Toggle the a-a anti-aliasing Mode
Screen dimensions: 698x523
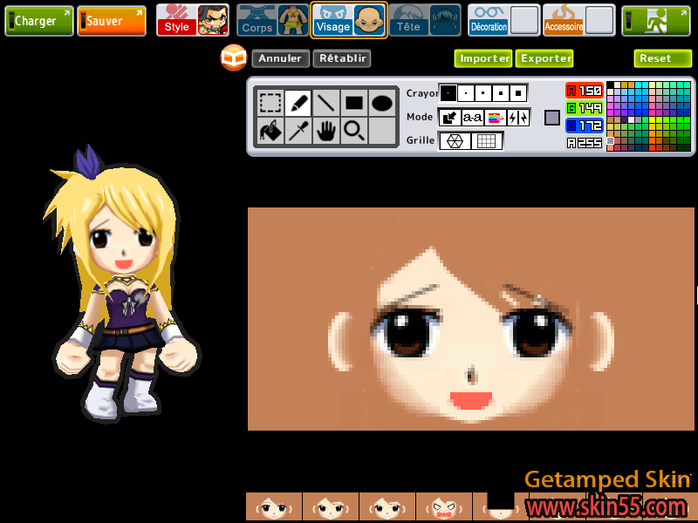point(472,118)
